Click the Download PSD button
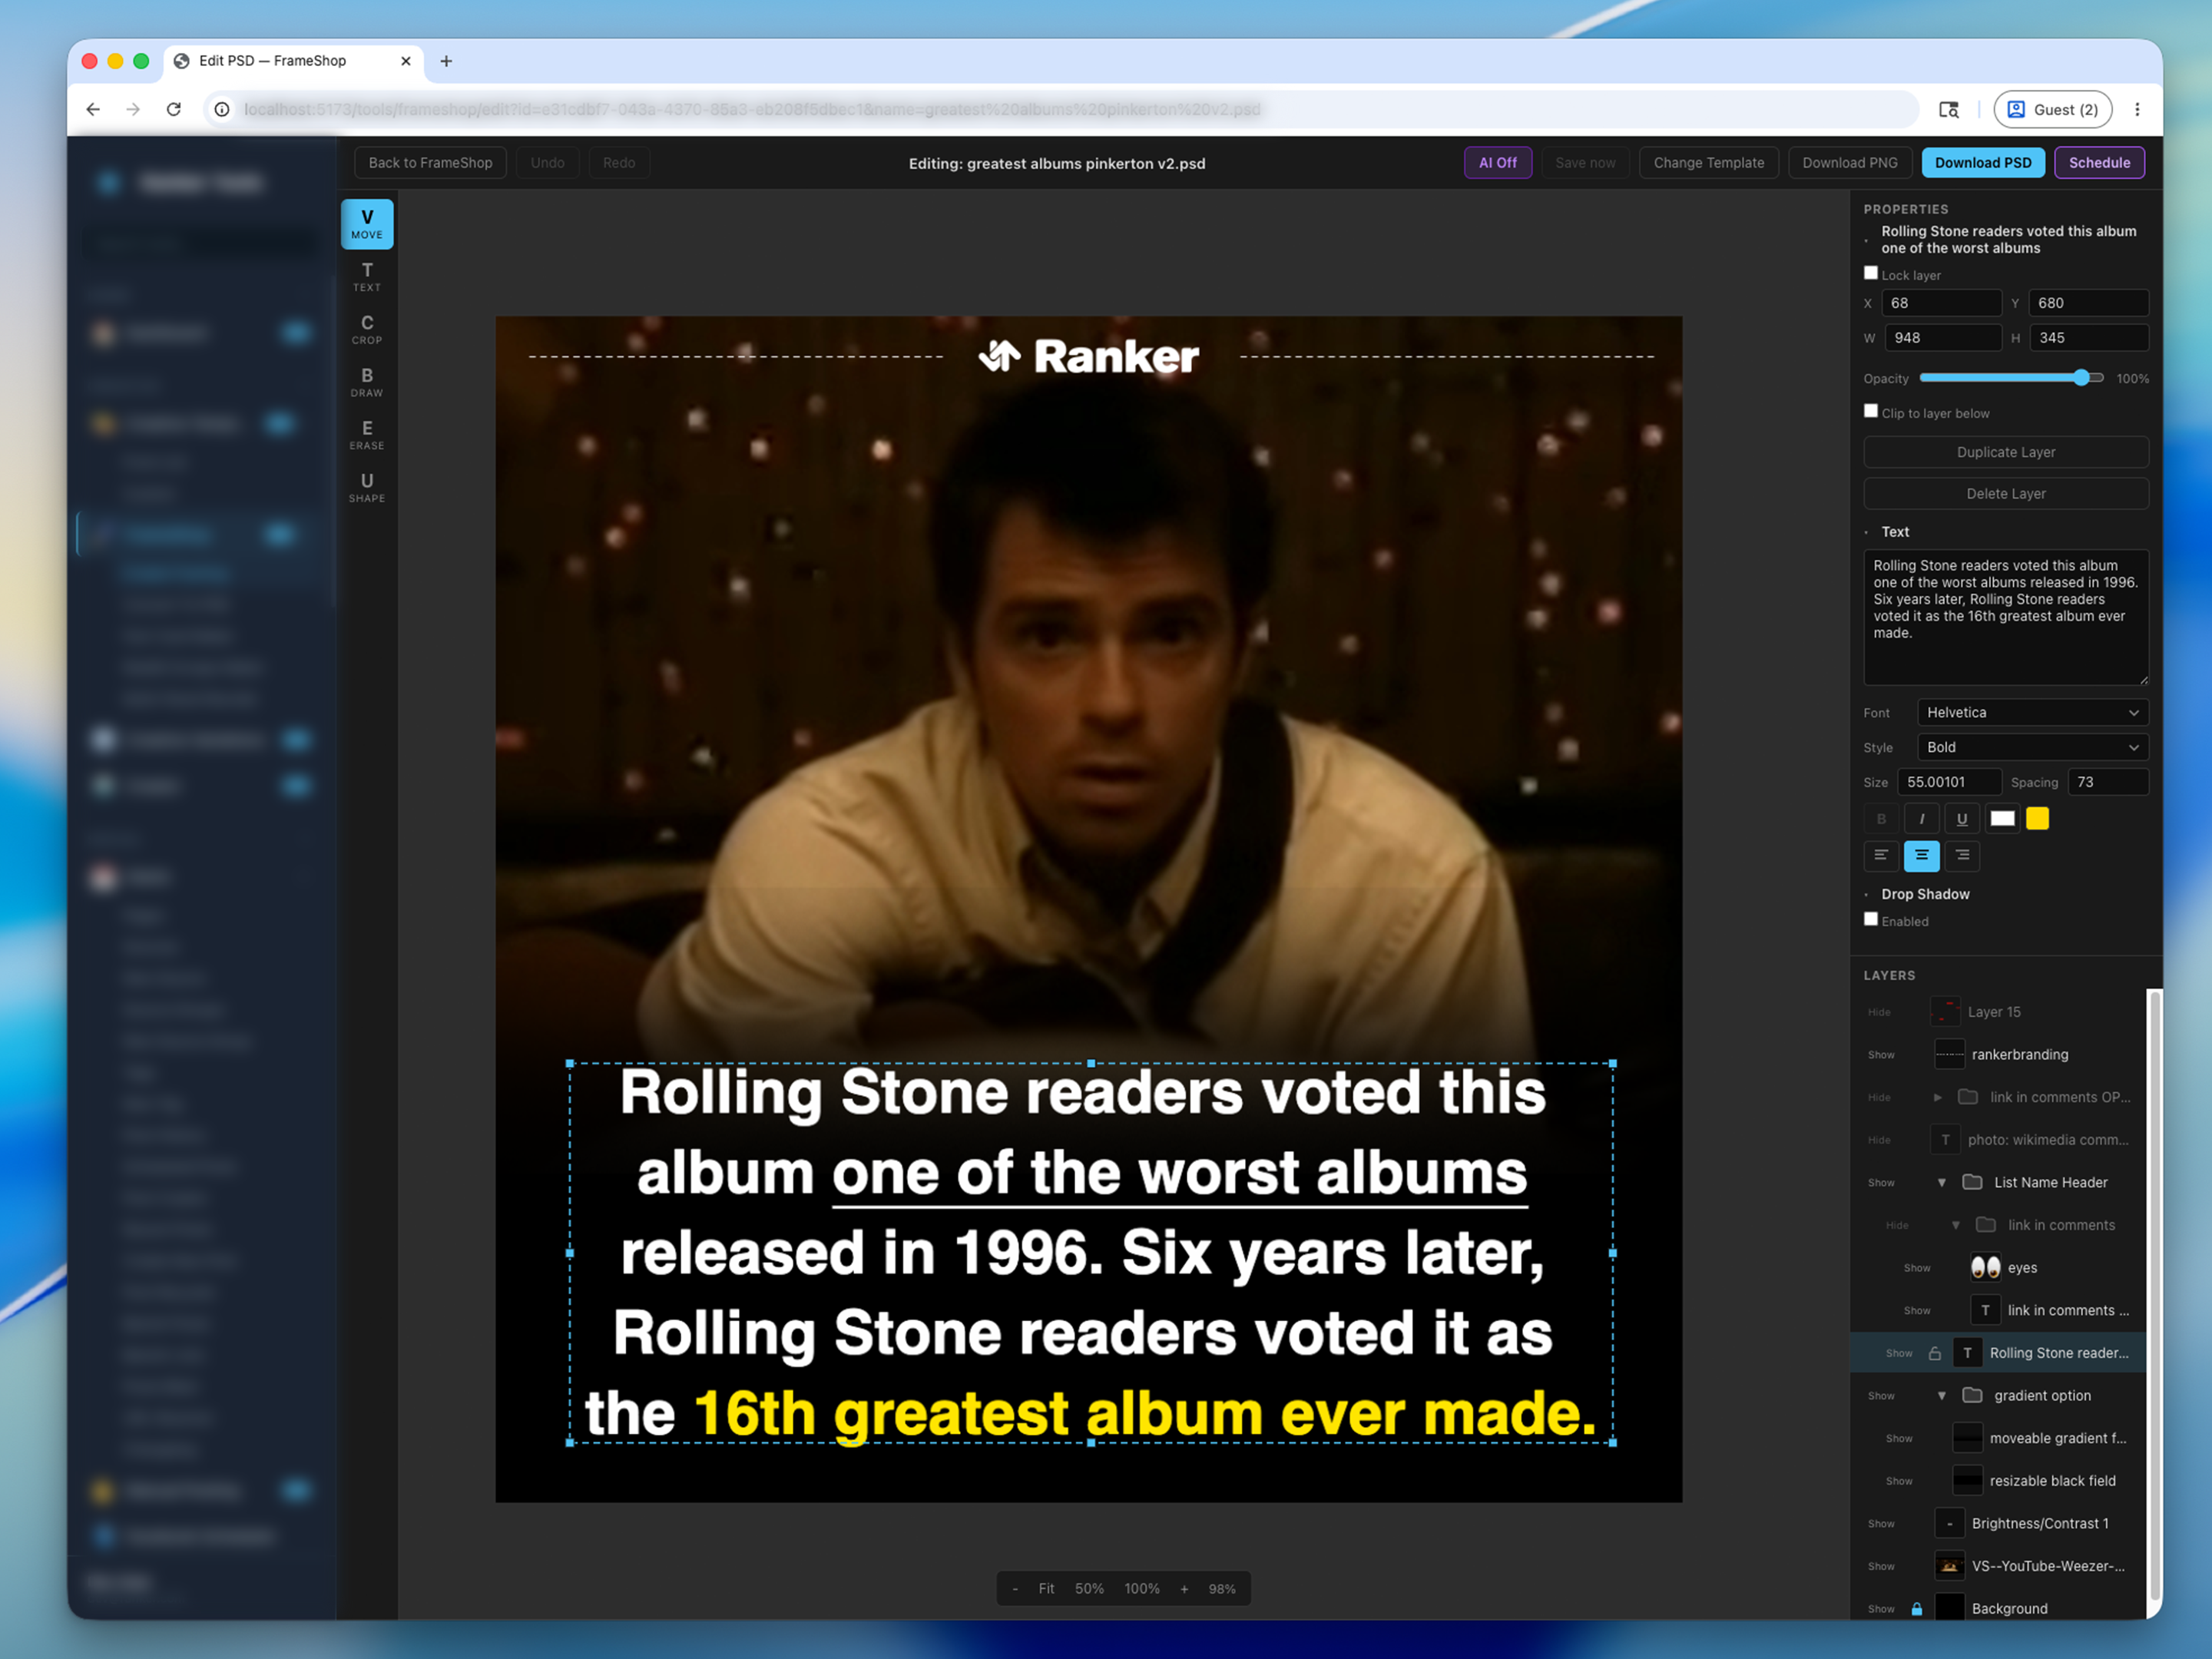The width and height of the screenshot is (2212, 1659). (1982, 163)
